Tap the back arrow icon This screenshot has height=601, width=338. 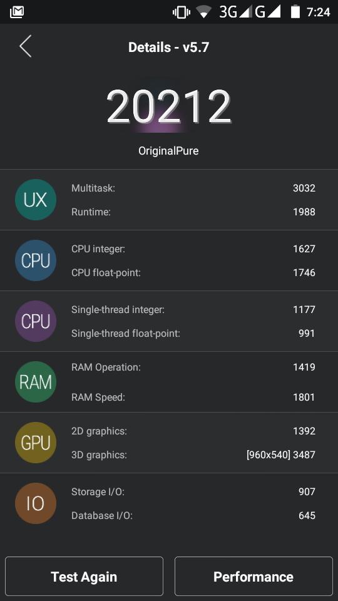[25, 46]
